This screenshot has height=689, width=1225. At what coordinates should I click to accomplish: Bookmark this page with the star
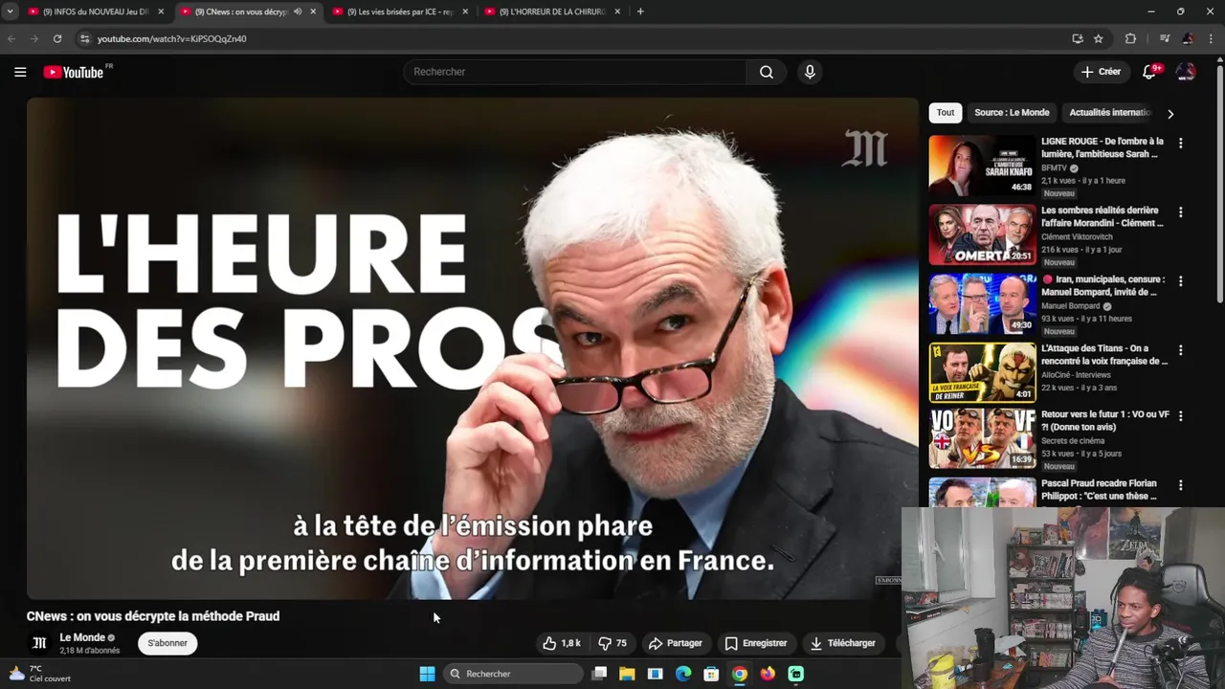coord(1099,38)
